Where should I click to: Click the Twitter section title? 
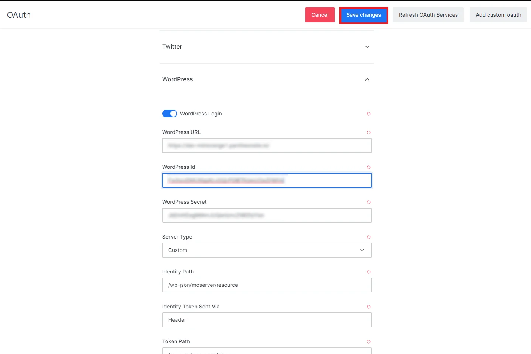(x=172, y=47)
